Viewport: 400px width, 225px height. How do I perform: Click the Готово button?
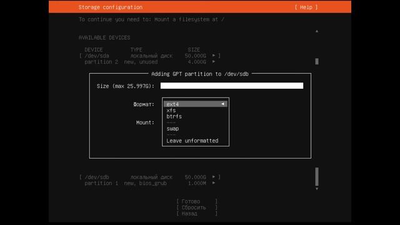(197, 201)
